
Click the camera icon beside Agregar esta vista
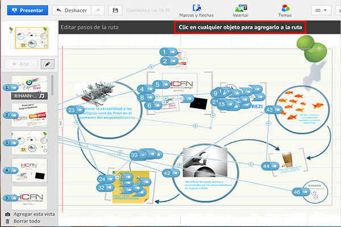pos(7,214)
